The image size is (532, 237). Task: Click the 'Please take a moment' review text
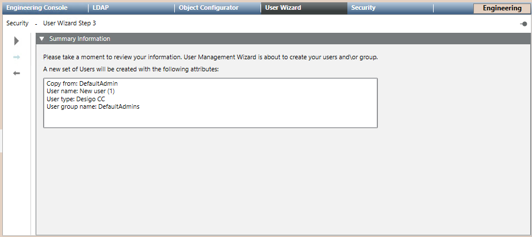tap(210, 58)
